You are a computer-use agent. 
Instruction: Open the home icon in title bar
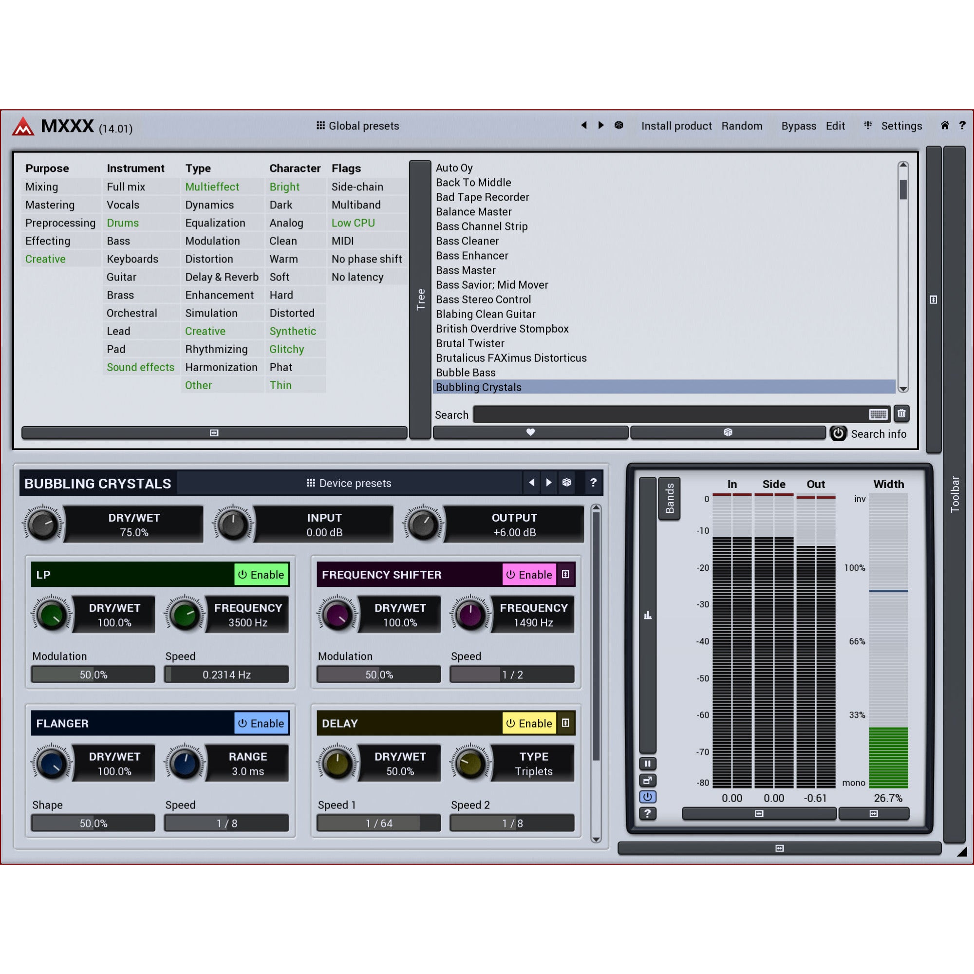coord(945,125)
